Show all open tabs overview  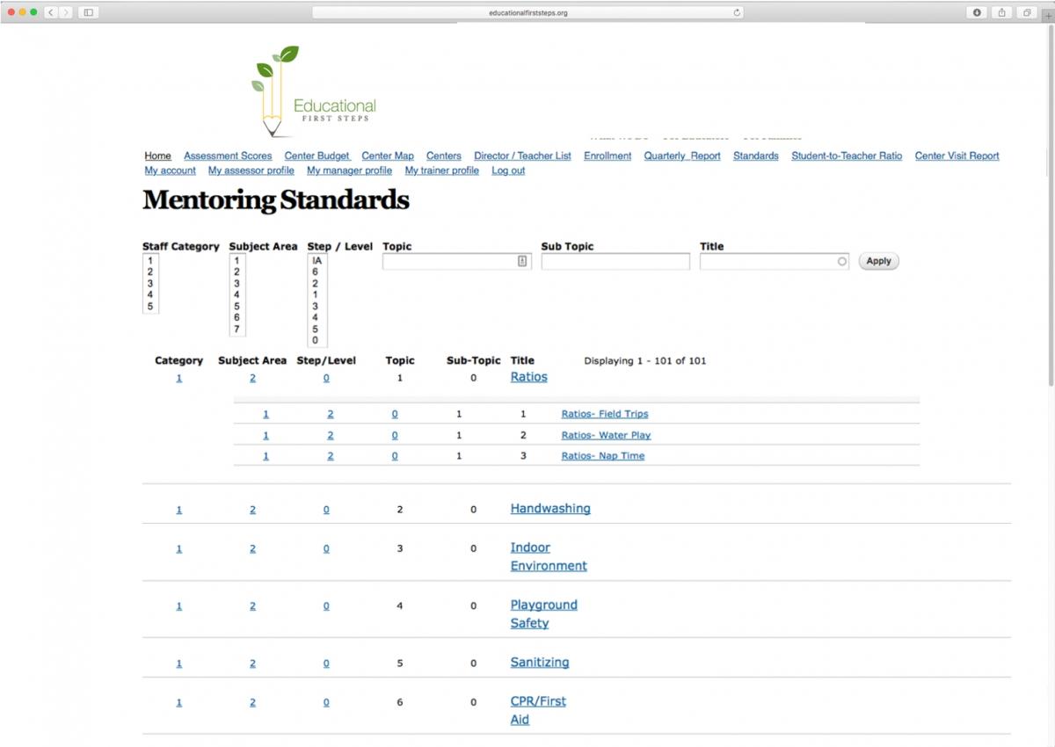[x=1026, y=13]
